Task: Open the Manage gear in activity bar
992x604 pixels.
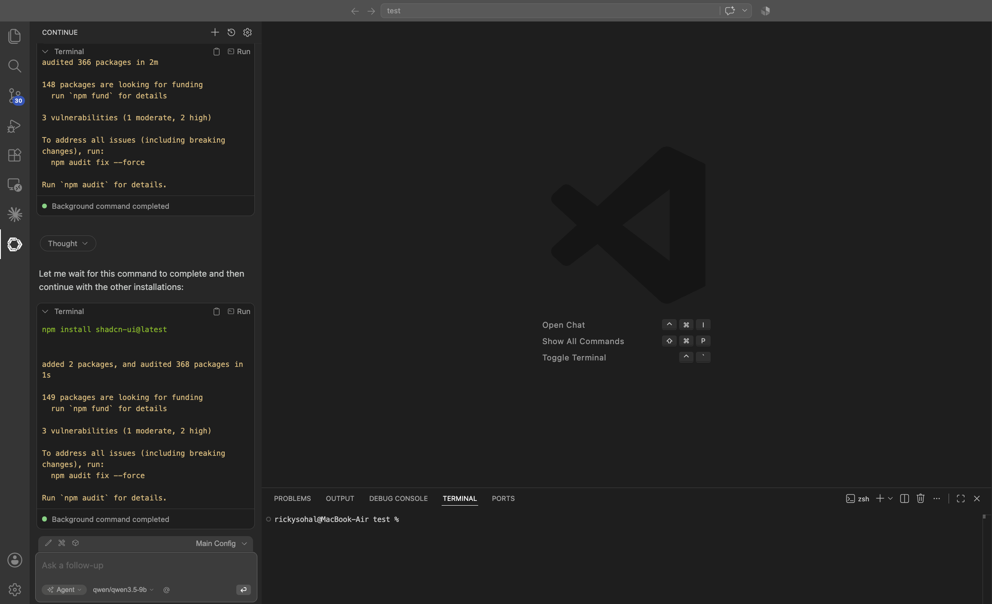Action: pos(15,589)
